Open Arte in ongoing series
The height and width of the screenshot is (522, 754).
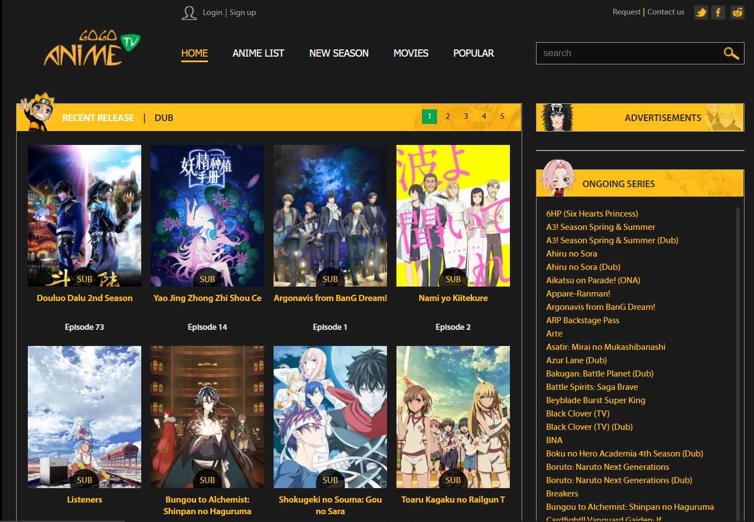[554, 334]
